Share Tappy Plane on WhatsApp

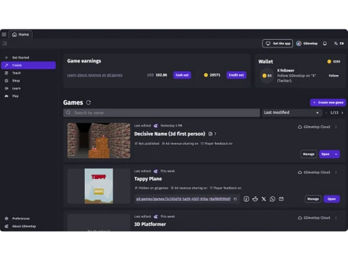(x=272, y=199)
